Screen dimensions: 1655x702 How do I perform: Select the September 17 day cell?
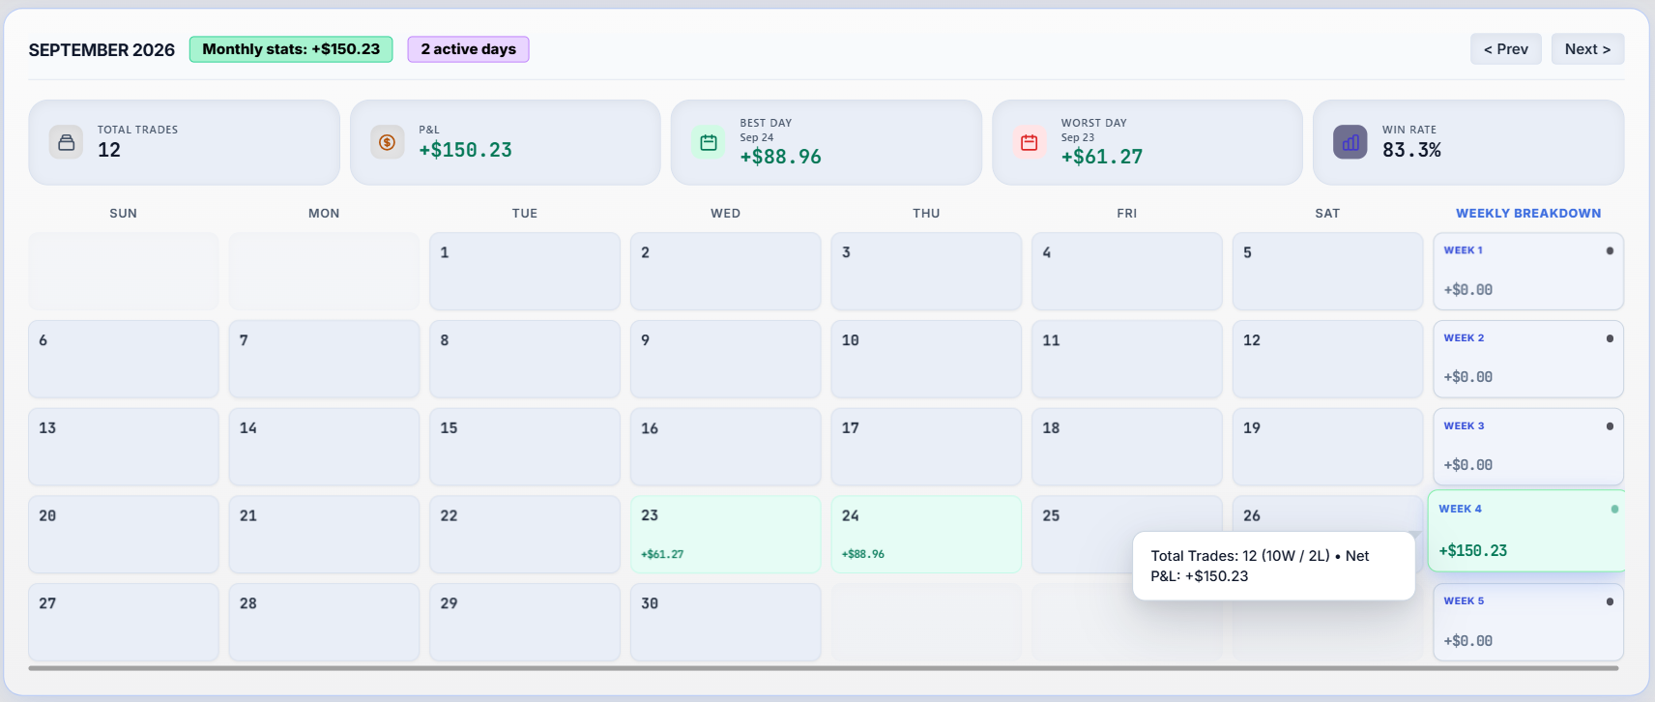pos(926,447)
